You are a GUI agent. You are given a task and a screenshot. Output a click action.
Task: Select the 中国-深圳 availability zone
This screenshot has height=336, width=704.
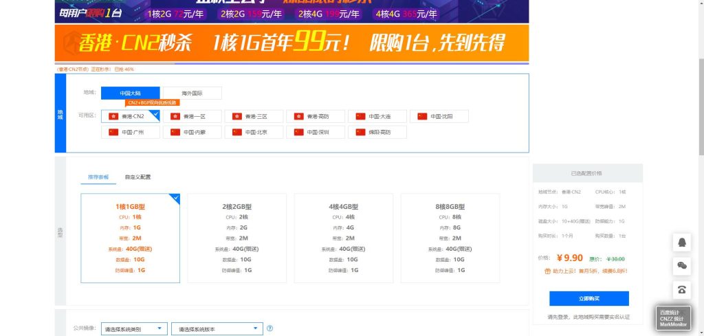[316, 132]
